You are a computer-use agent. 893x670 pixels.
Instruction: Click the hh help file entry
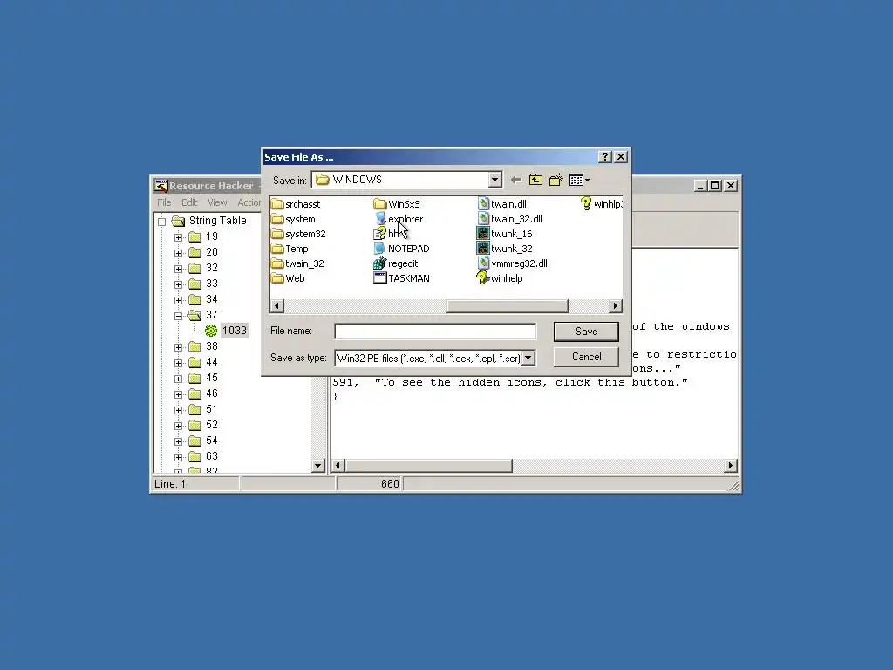(x=388, y=234)
